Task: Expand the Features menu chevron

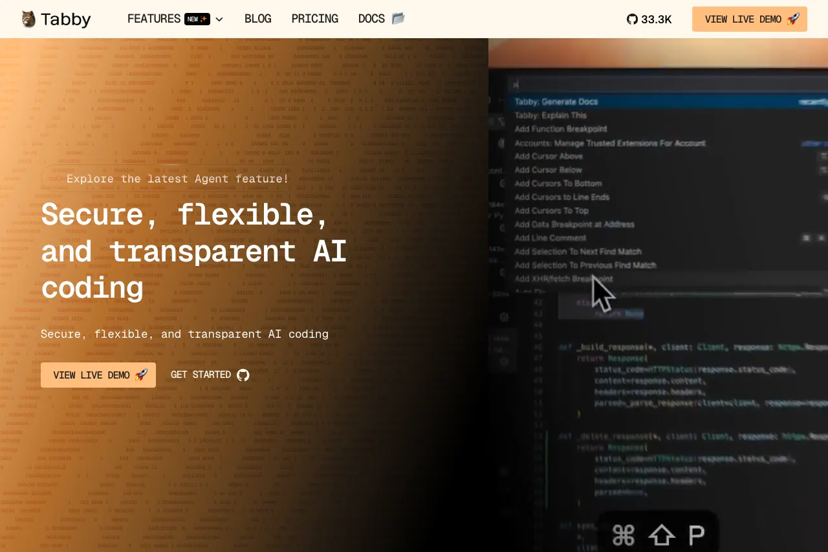Action: pos(219,19)
